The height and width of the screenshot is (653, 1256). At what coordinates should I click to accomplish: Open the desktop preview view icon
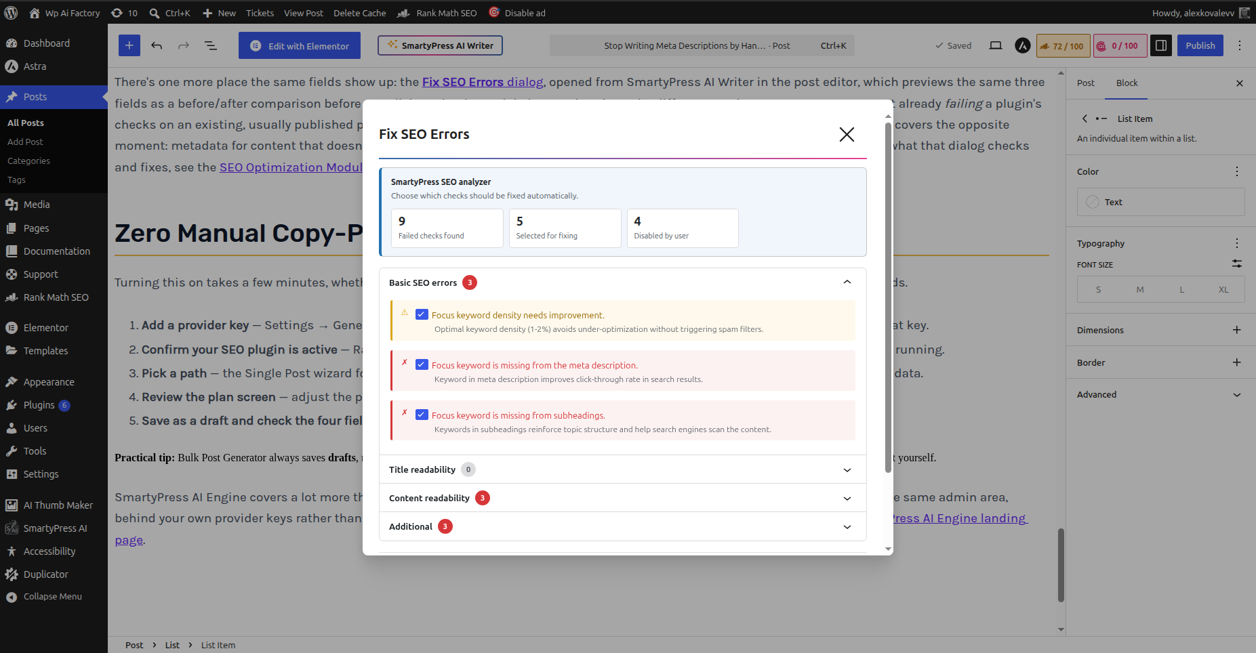click(x=996, y=45)
